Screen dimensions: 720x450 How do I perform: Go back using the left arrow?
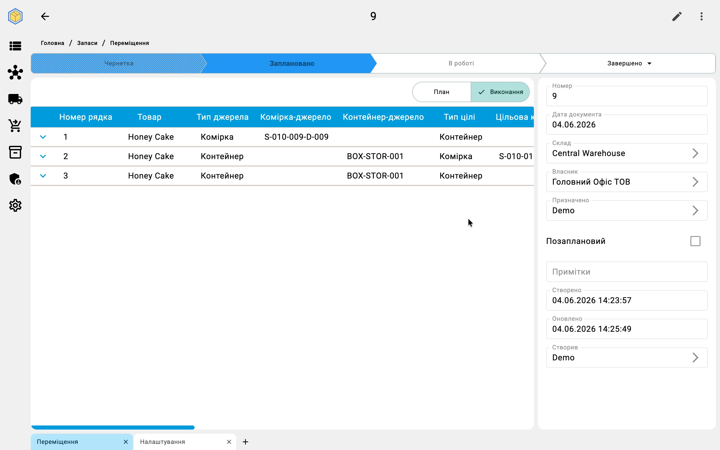pos(45,16)
